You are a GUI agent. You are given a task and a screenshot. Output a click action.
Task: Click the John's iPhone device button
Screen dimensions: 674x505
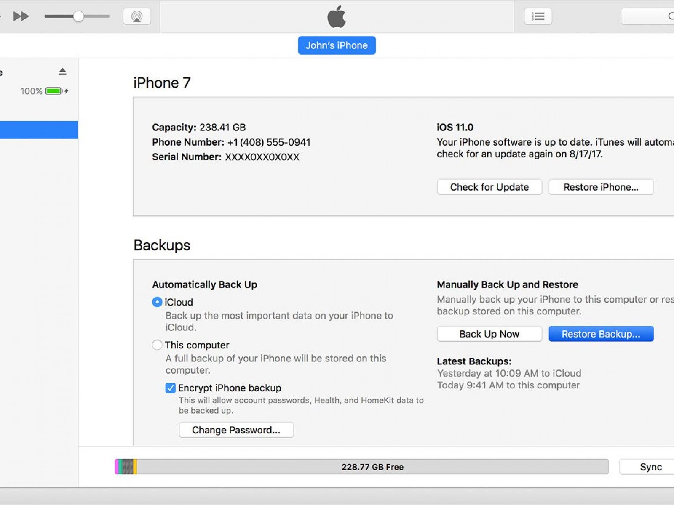337,45
